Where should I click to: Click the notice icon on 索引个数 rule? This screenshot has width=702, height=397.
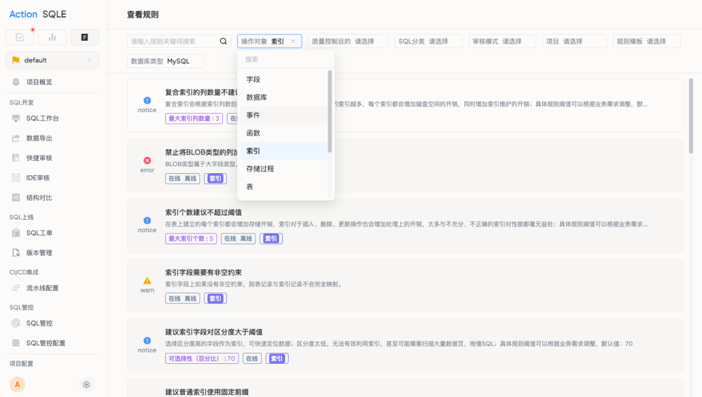[147, 221]
